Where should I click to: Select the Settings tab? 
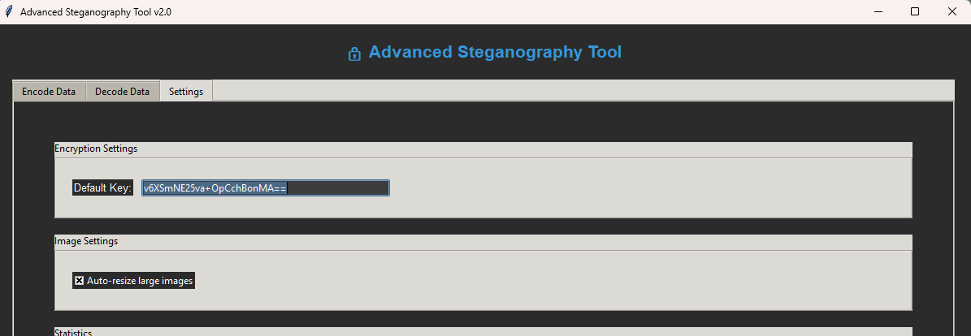tap(186, 92)
